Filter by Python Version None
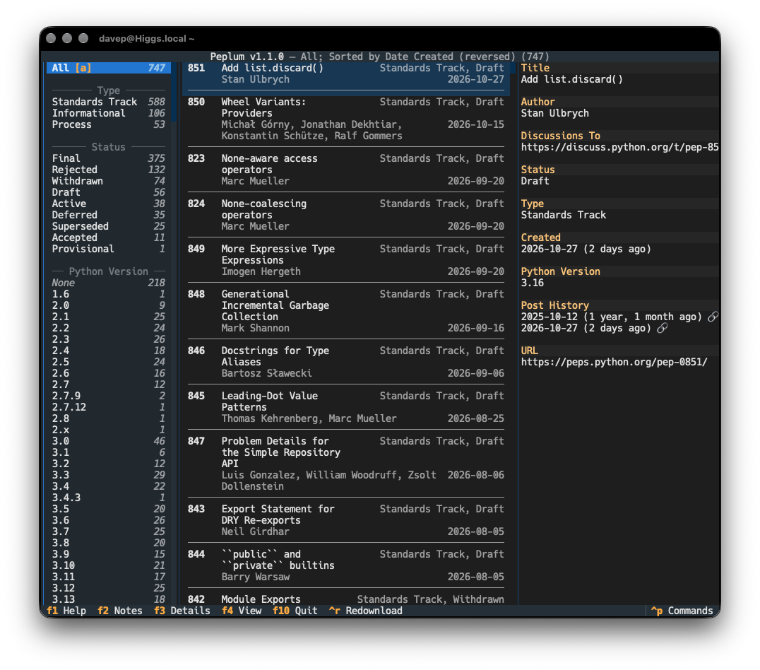This screenshot has width=760, height=670. [x=109, y=283]
